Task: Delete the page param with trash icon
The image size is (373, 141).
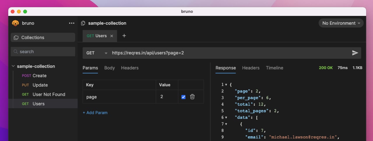Action: pyautogui.click(x=192, y=97)
